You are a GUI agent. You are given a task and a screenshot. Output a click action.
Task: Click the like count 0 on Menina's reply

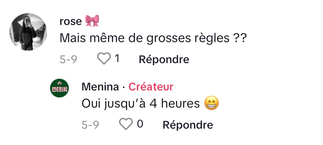[x=140, y=124]
